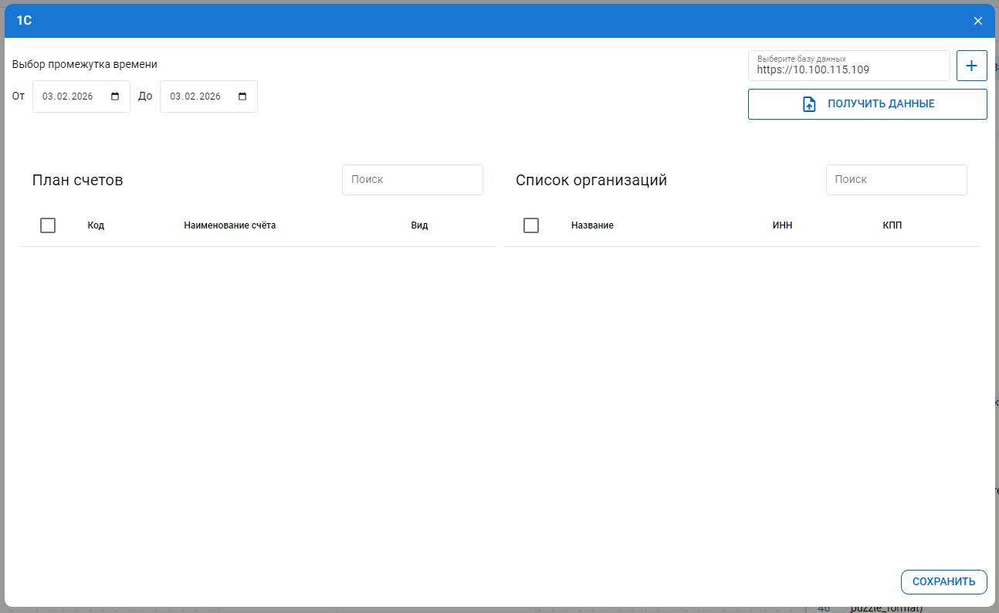Click the 'От' start date field
The height and width of the screenshot is (613, 999).
click(69, 97)
